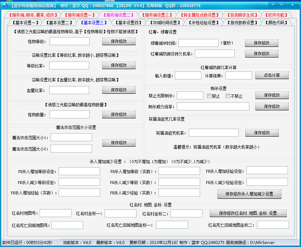Image resolution: width=301 pixels, height=247 pixels.
Task: Check the 禁止 checkbox for unlimited 刺杀
Action: coord(209,96)
